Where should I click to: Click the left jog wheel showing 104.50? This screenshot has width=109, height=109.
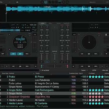(20, 42)
